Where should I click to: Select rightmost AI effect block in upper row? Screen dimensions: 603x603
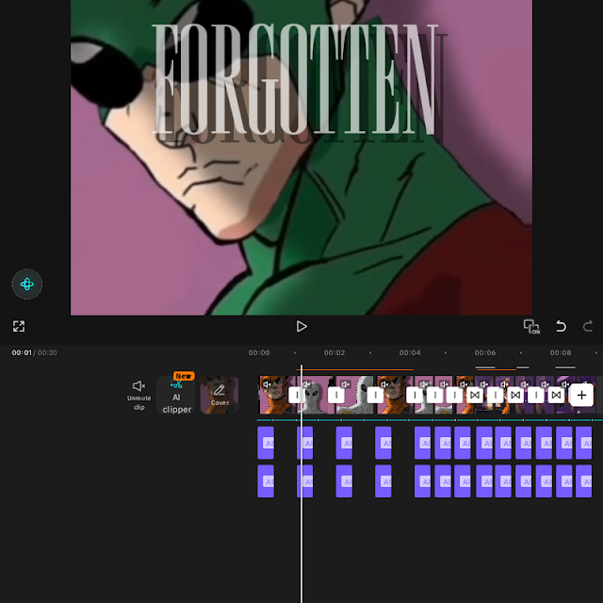click(x=583, y=443)
